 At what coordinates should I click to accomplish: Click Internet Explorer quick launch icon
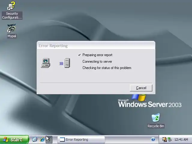click(x=42, y=139)
